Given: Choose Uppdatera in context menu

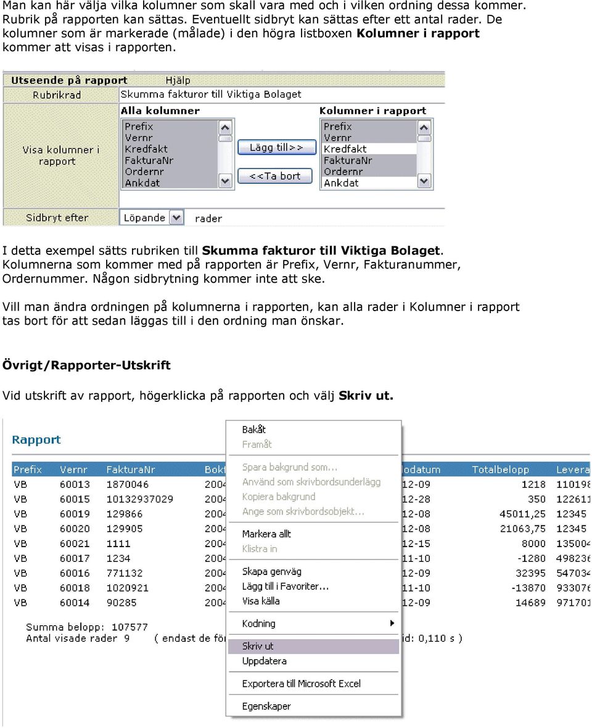Looking at the screenshot, I should pyautogui.click(x=313, y=661).
